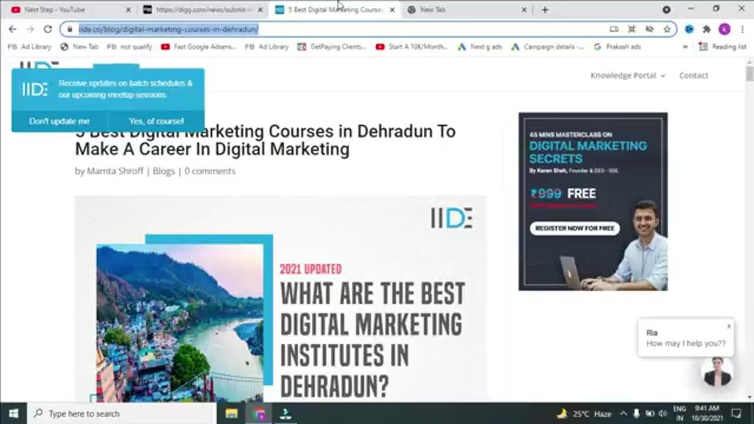Open the volume speaker tray icon
754x424 pixels.
coord(662,413)
